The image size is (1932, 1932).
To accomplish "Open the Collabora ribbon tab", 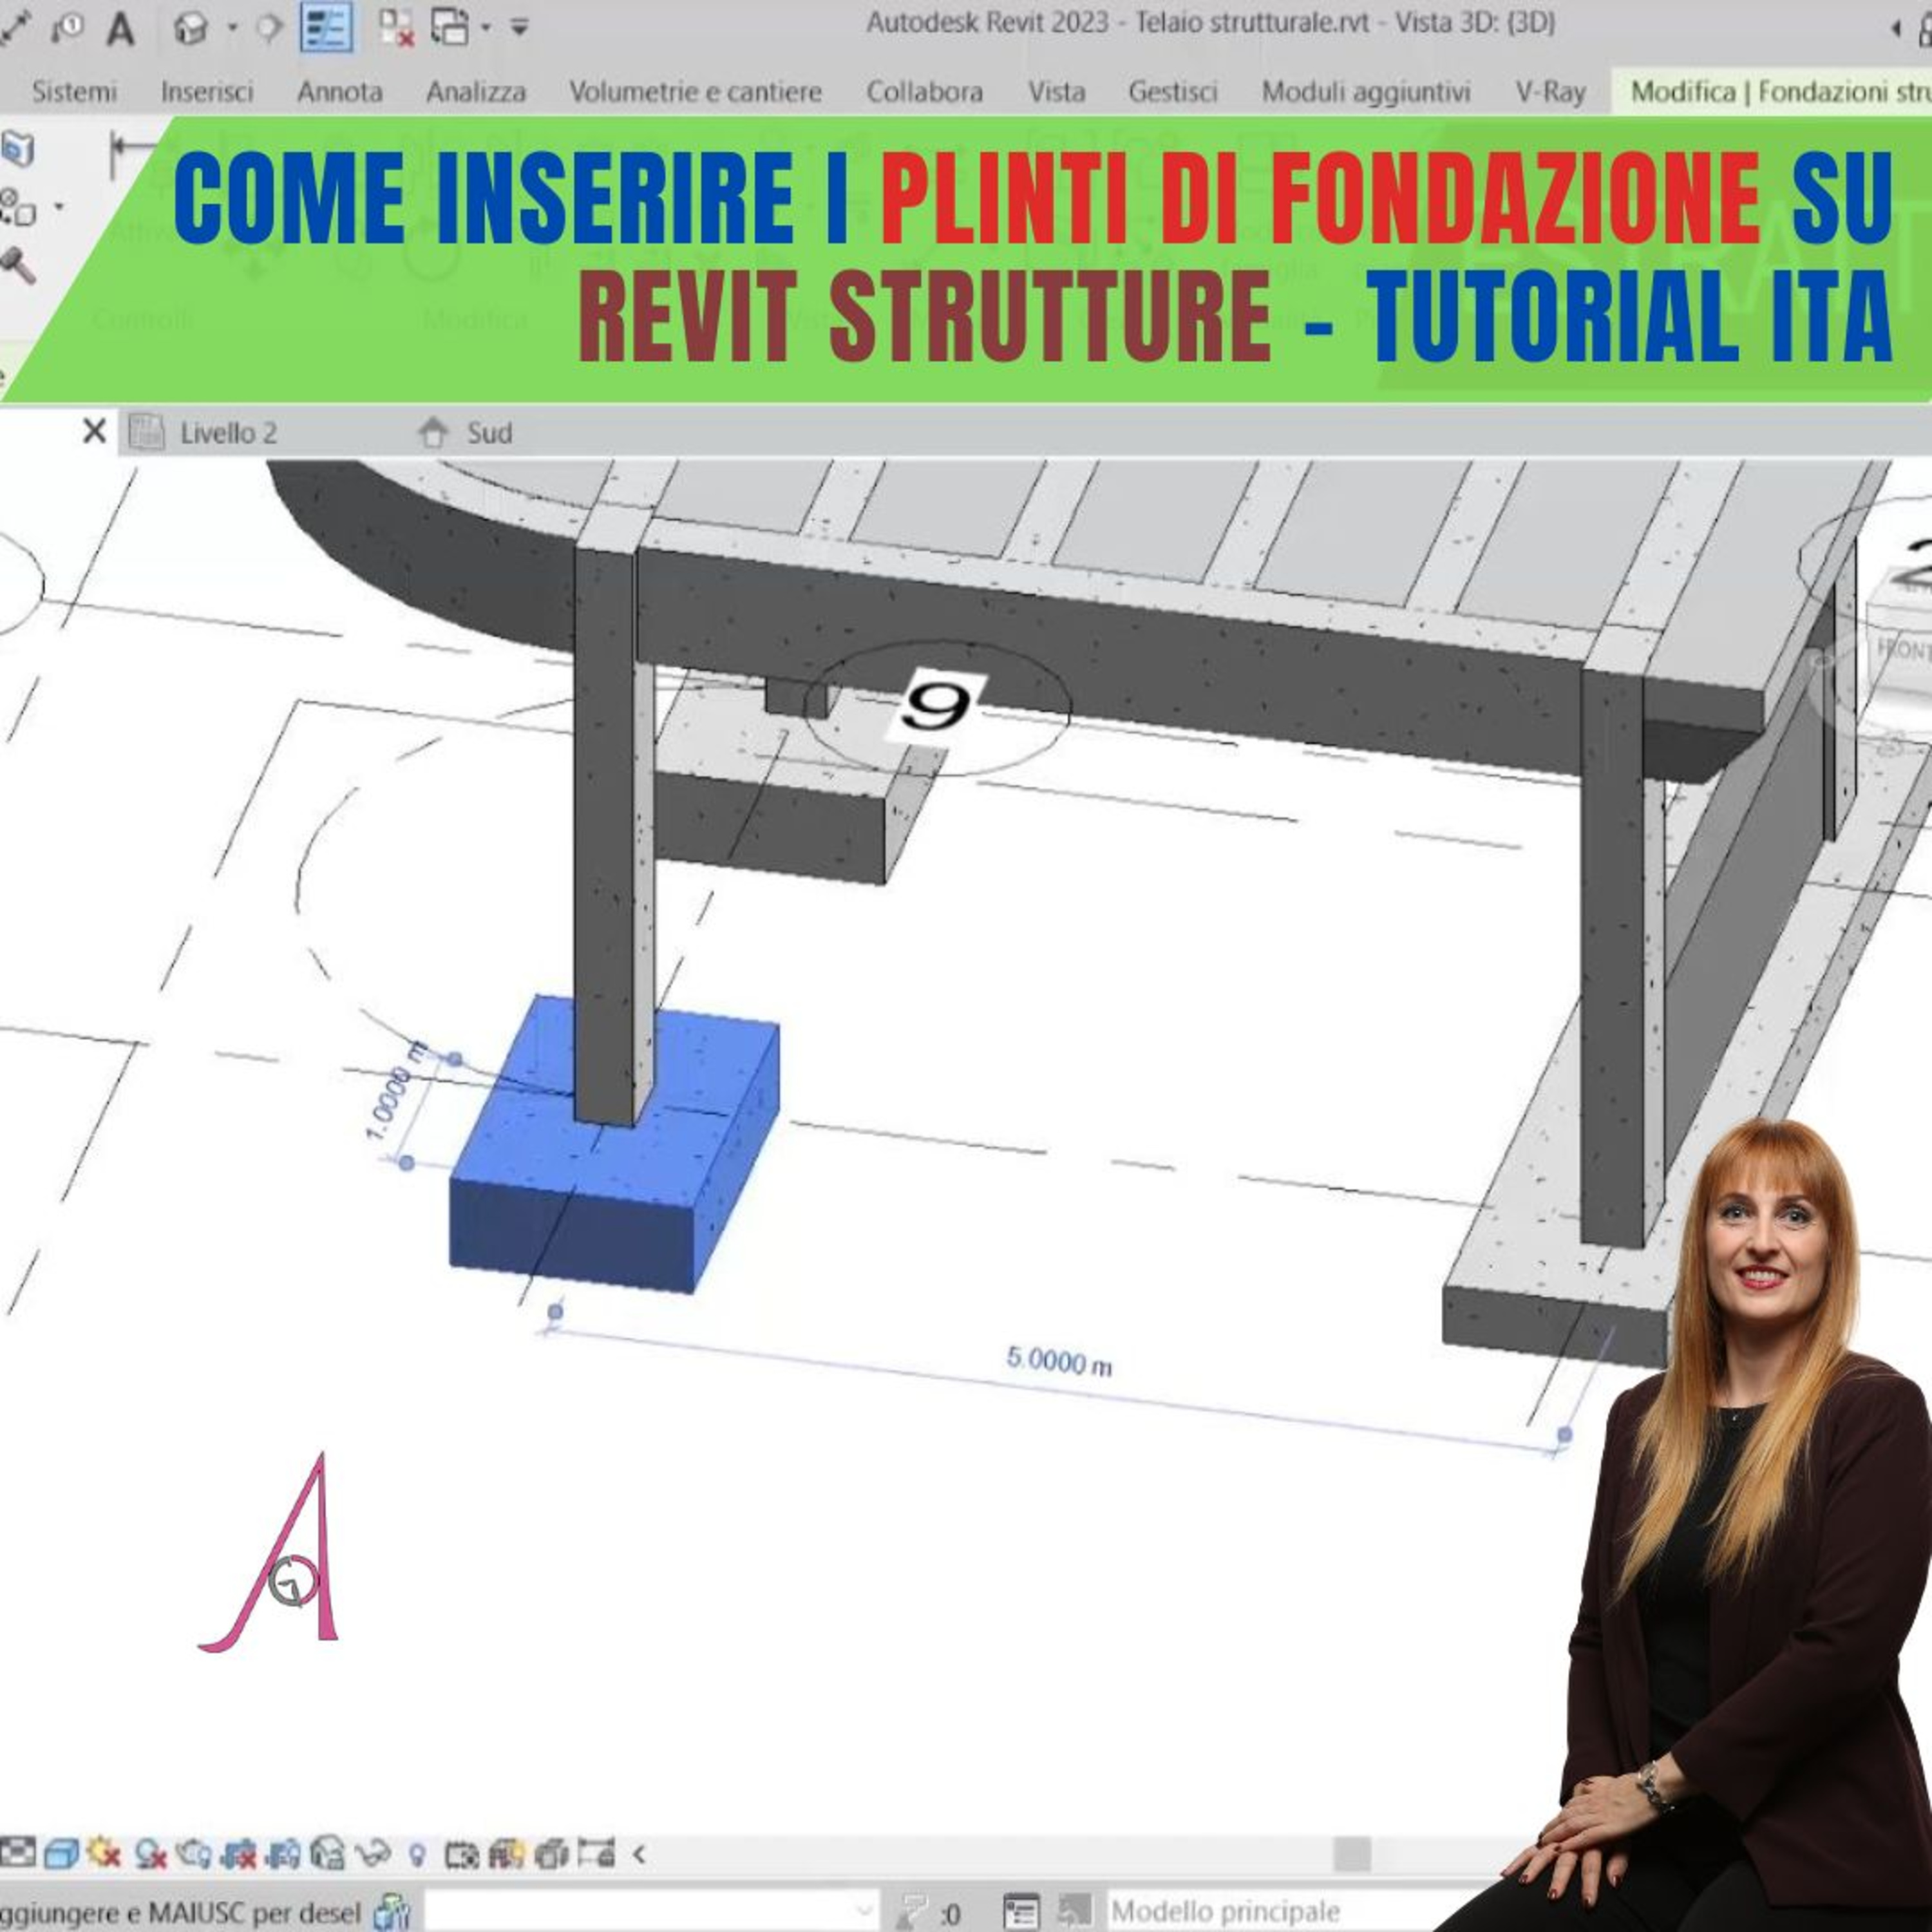I will (x=925, y=92).
